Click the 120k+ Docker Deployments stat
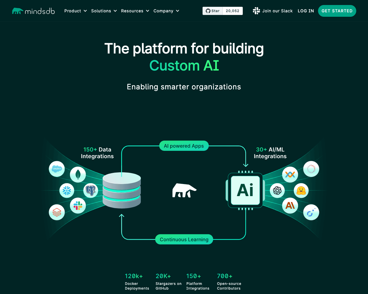This screenshot has height=294, width=368. point(137,282)
